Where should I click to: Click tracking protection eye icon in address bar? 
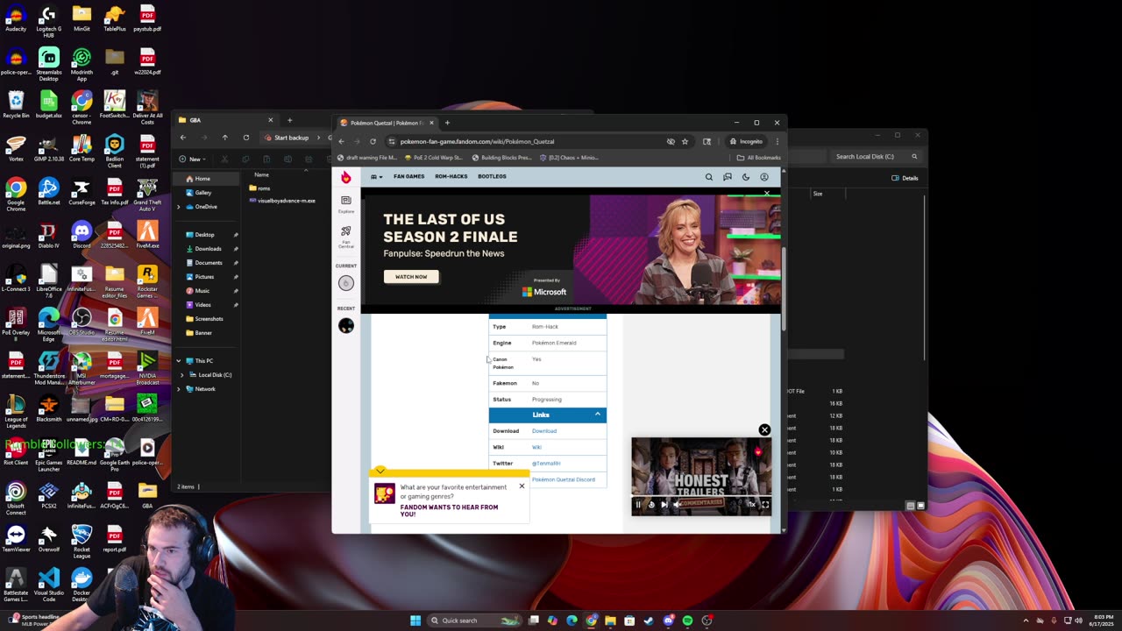click(x=671, y=141)
